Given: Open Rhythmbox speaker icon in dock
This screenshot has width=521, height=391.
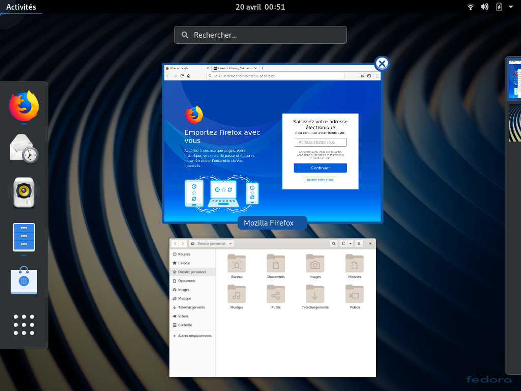Looking at the screenshot, I should pos(24,192).
